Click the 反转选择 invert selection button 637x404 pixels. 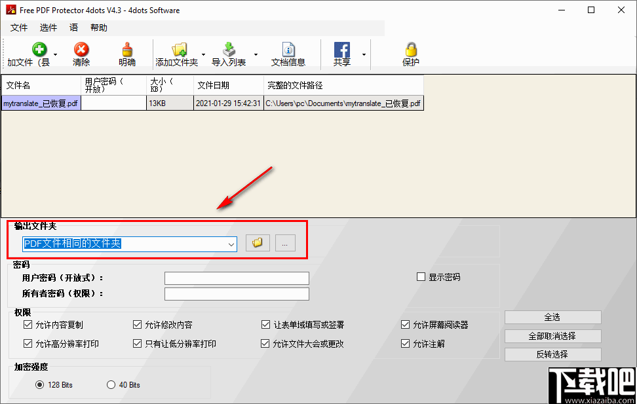(x=552, y=354)
